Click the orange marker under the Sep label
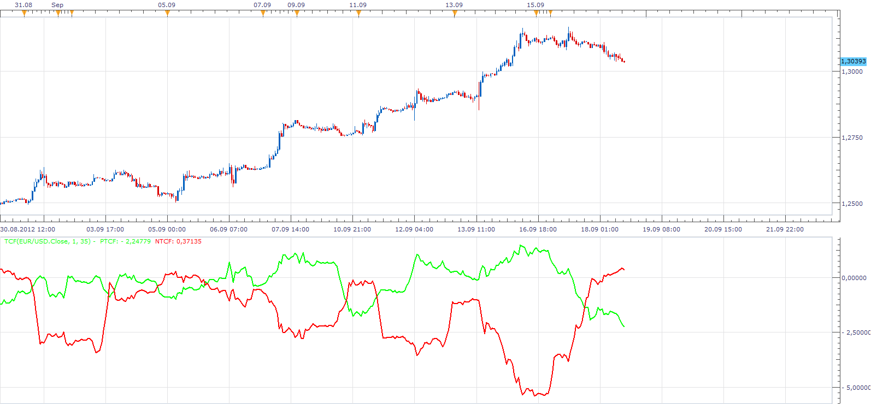This screenshot has height=404, width=871. point(58,13)
